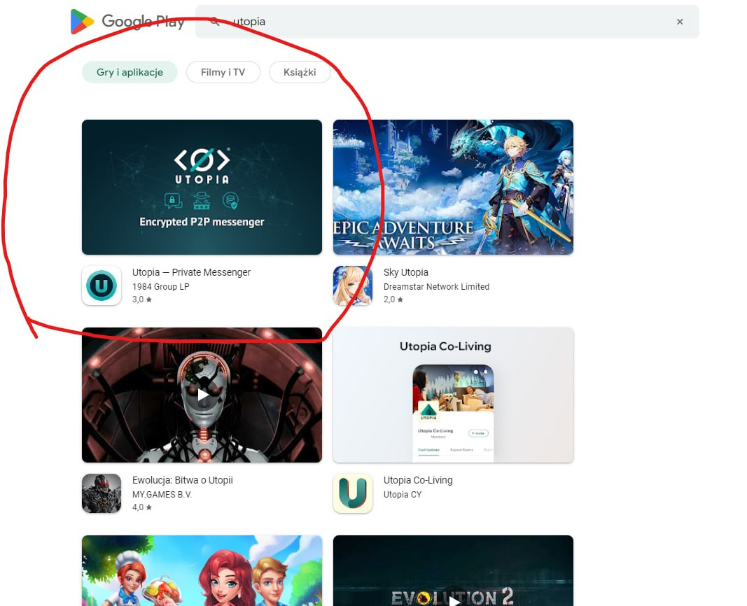Open Utopia — Private Messenger title
The image size is (747, 606).
click(192, 272)
